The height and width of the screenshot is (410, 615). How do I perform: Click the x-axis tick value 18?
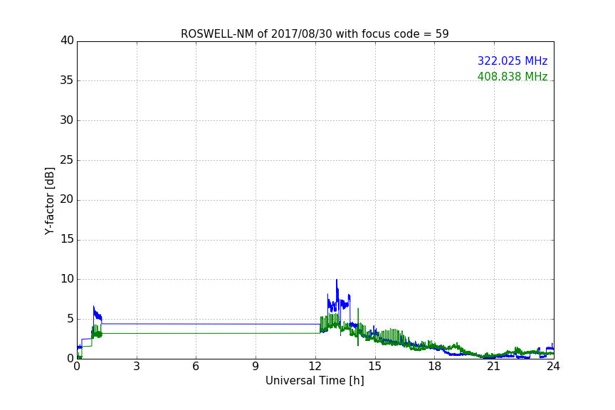tap(435, 367)
